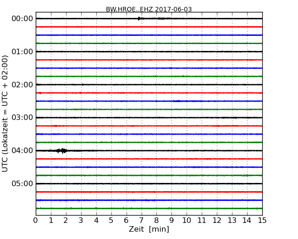The image size is (298, 239).
Task: Click the 2 minute tick label
Action: click(x=66, y=220)
